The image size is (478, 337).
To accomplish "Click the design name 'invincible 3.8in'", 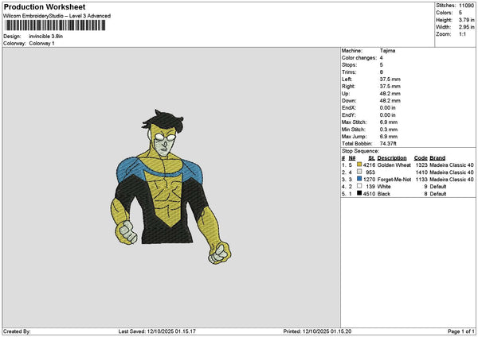I will click(46, 37).
